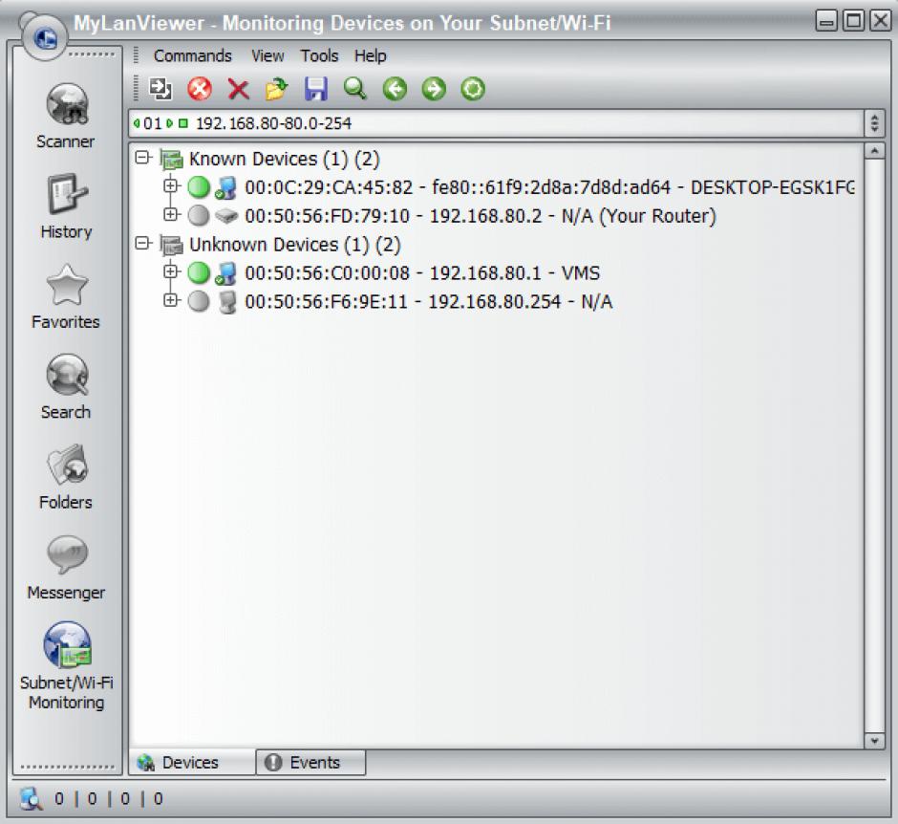
Task: Switch to the Devices tab
Action: click(191, 762)
